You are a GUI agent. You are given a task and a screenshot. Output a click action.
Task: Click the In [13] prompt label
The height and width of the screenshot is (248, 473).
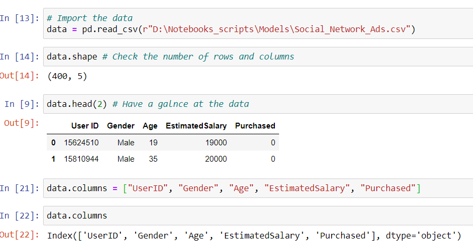pos(20,18)
